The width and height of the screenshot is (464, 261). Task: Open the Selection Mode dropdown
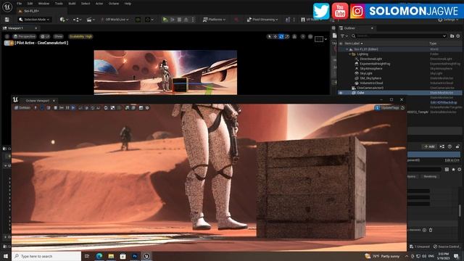pos(34,20)
